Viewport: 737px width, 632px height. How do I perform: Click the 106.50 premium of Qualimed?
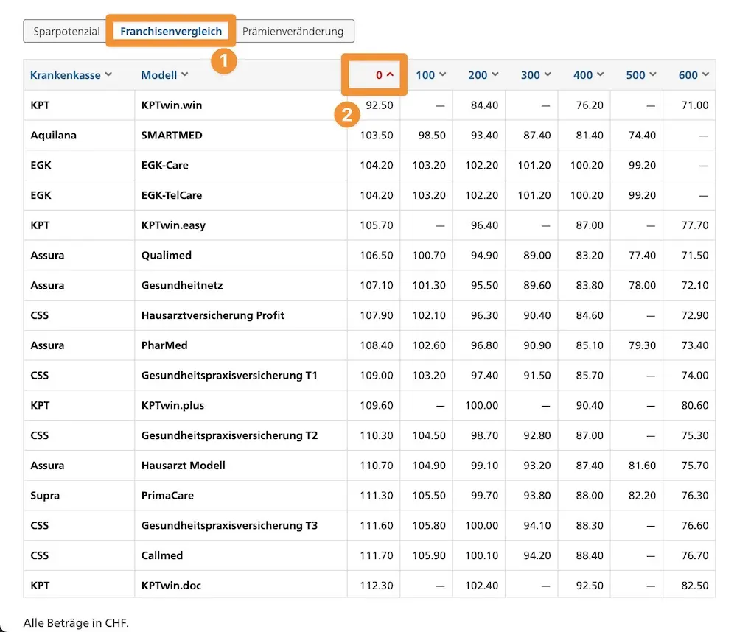coord(377,255)
